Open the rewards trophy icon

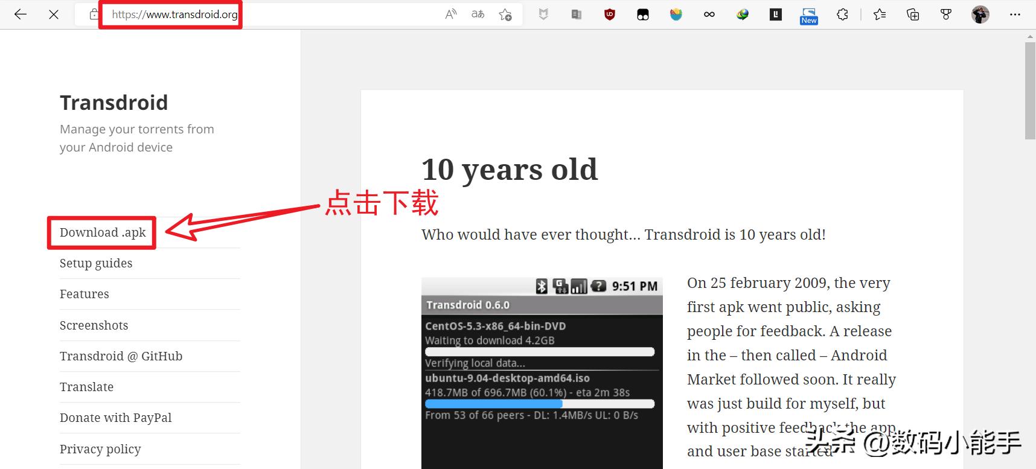click(946, 14)
